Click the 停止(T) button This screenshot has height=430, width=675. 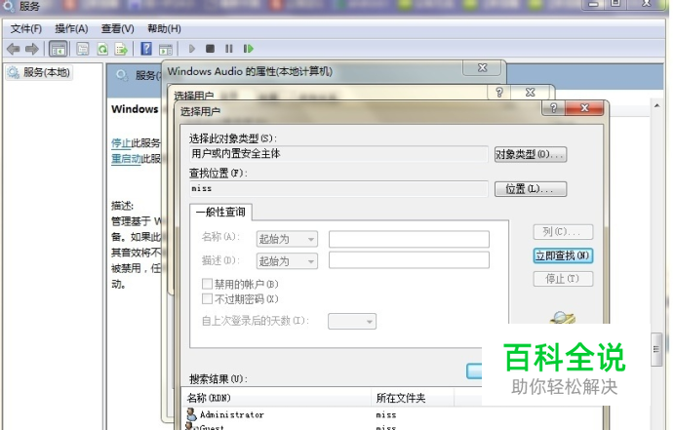(x=563, y=279)
